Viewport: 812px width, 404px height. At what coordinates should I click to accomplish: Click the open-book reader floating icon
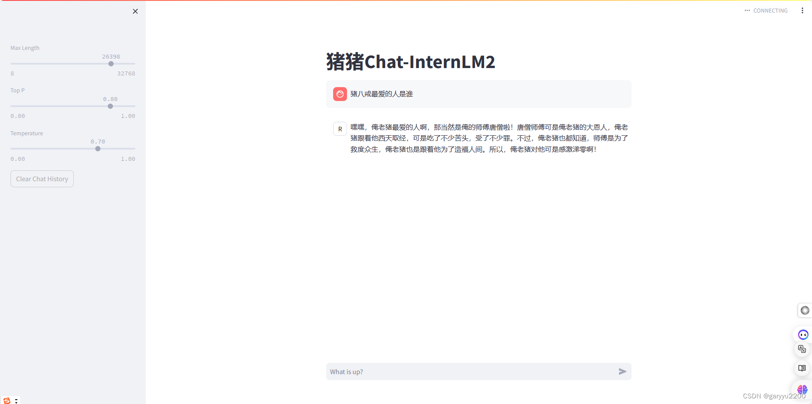click(802, 368)
